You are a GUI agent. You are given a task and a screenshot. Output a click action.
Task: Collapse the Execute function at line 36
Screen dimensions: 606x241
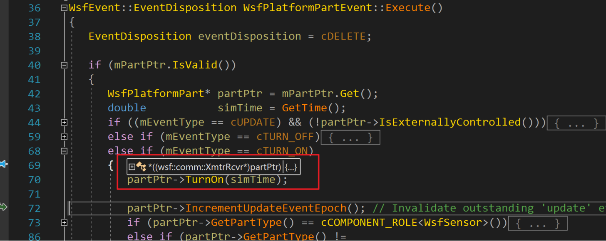point(64,8)
